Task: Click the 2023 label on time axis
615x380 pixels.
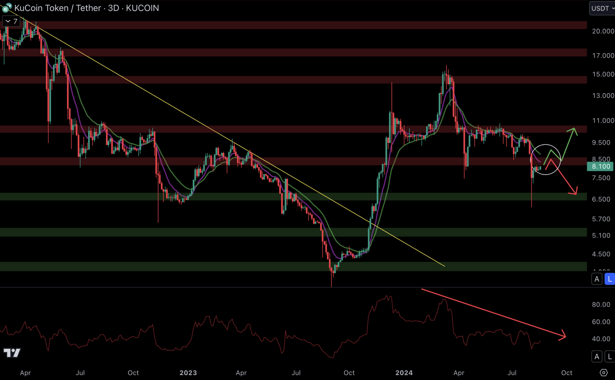Action: 188,373
